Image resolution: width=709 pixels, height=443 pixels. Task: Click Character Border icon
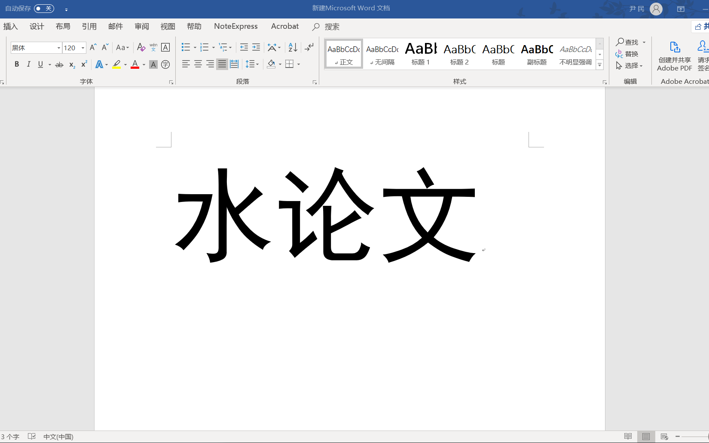(165, 47)
